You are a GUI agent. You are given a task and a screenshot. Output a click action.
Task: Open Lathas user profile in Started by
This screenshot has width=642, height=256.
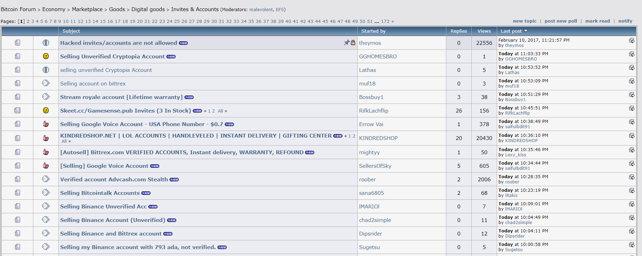click(x=367, y=70)
